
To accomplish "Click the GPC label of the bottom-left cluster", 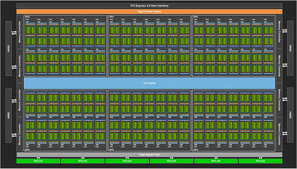I will pyautogui.click(x=28, y=150).
